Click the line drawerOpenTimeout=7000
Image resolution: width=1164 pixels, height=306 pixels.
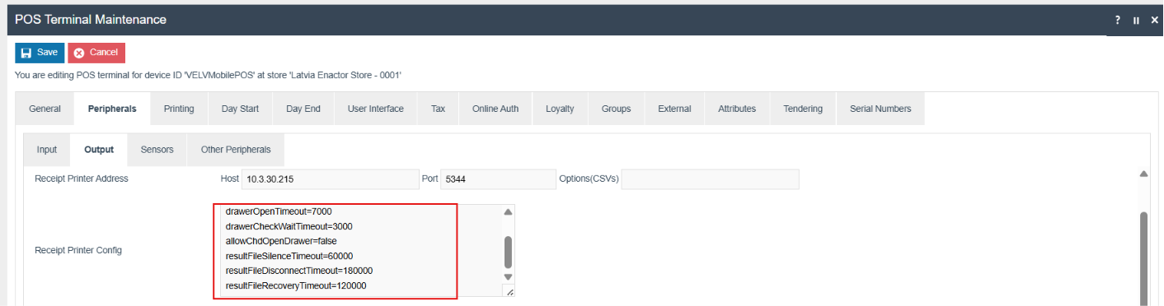pyautogui.click(x=279, y=211)
